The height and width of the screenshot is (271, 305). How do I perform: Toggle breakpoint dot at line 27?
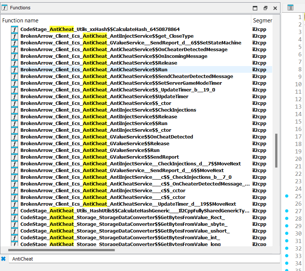coord(287,211)
